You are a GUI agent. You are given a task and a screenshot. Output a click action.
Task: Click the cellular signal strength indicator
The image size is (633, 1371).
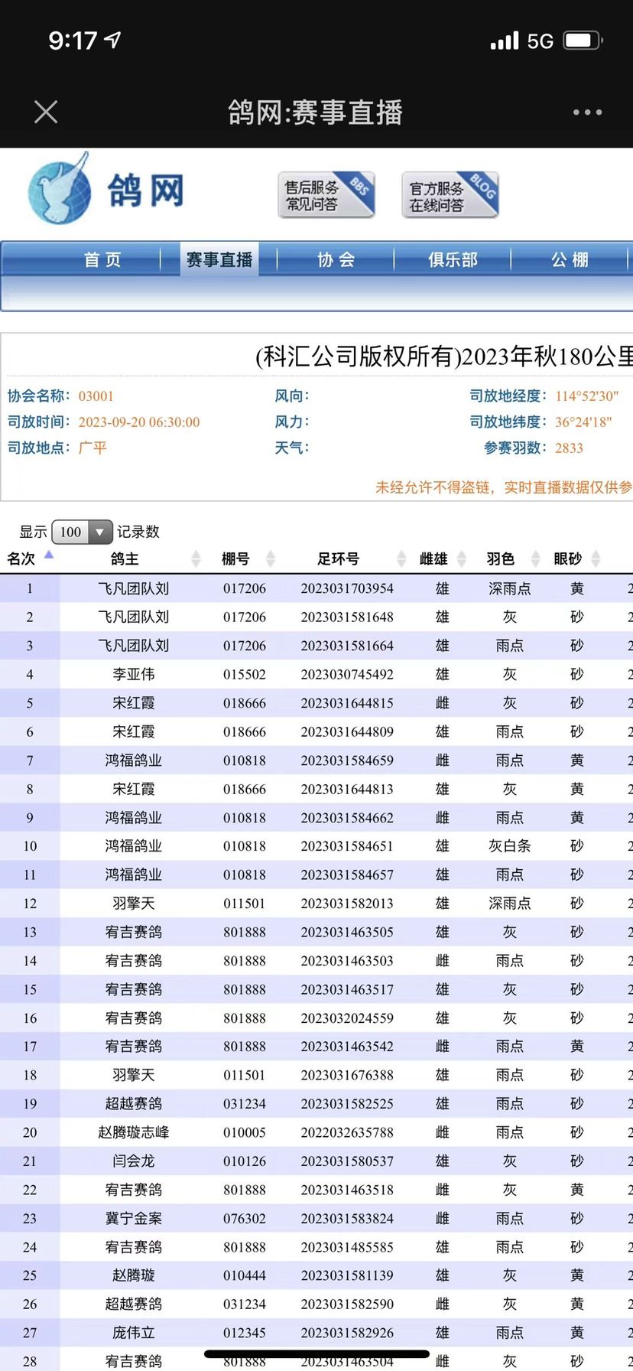point(505,41)
